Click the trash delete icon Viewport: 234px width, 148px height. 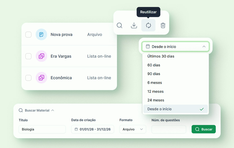[163, 25]
